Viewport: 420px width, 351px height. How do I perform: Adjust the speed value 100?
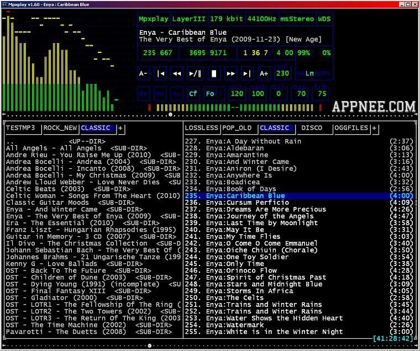click(x=258, y=94)
